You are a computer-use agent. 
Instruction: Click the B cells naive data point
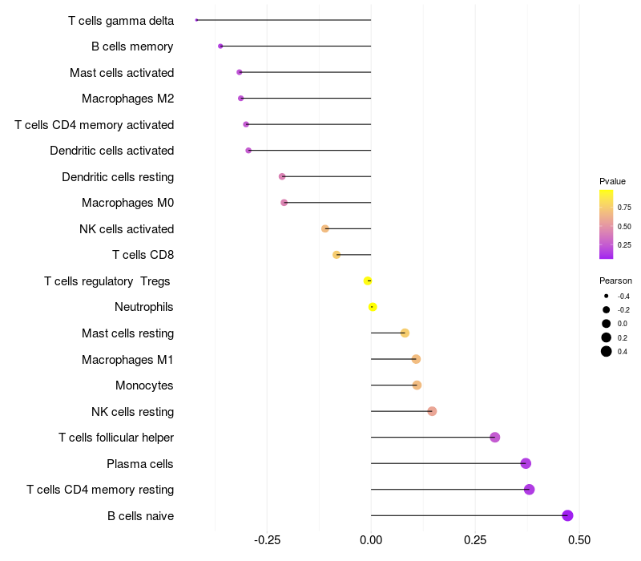[x=567, y=515]
